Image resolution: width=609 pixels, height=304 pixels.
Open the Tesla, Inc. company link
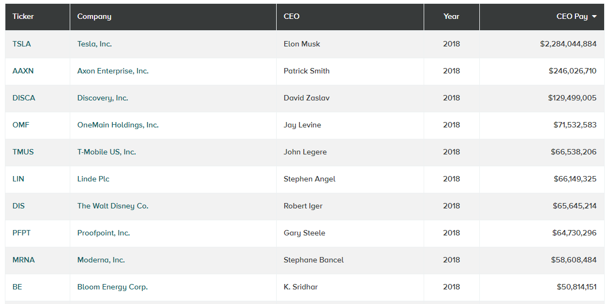coord(95,44)
